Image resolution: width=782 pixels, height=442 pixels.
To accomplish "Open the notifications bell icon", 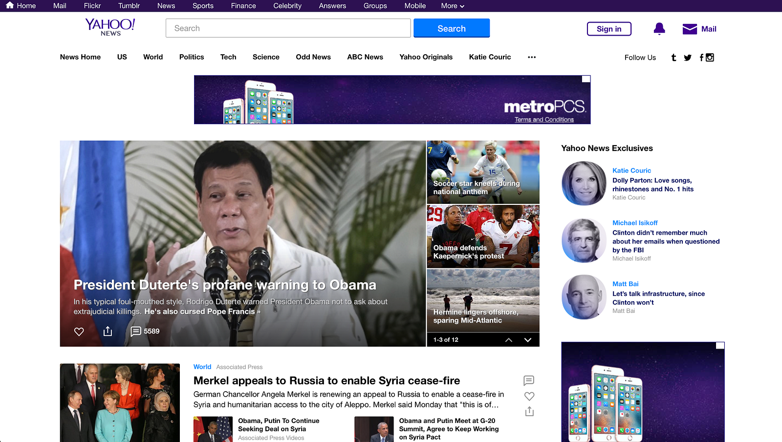I will coord(659,29).
